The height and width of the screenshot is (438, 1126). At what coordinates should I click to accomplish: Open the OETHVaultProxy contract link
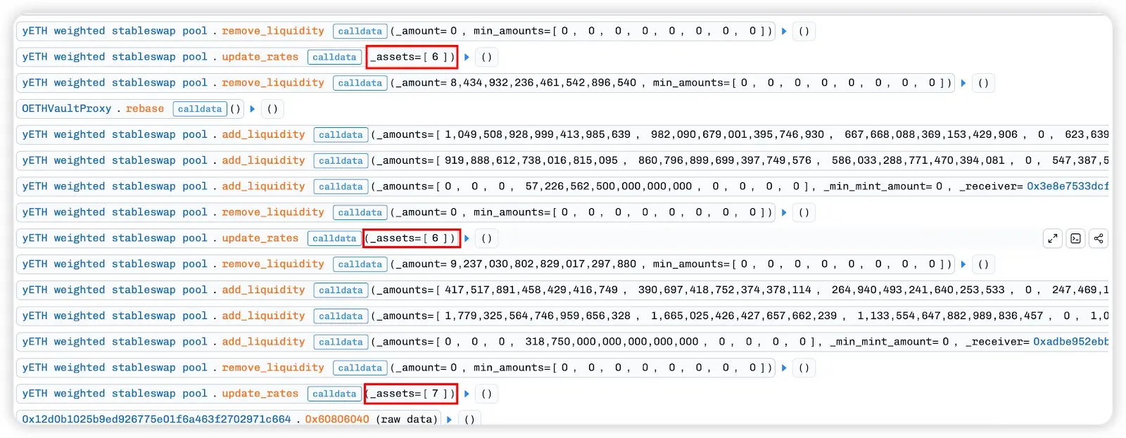66,109
